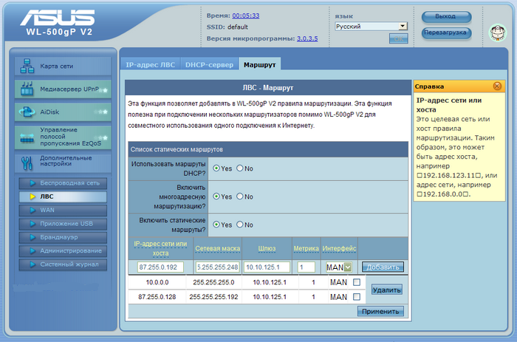The height and width of the screenshot is (342, 517).
Task: Click arrow icon next to Системный журнал
Action: point(32,264)
